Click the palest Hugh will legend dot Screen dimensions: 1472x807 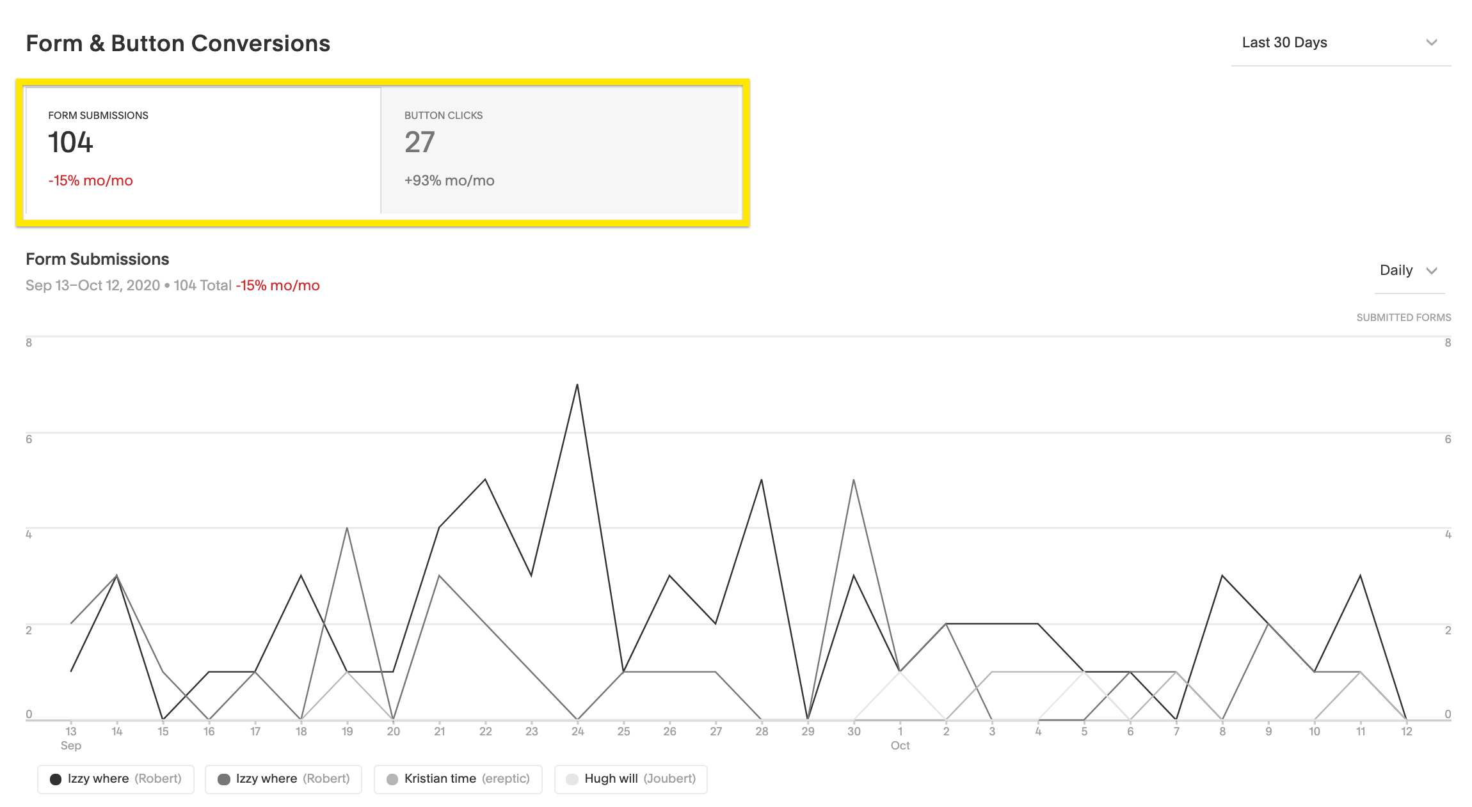(572, 779)
